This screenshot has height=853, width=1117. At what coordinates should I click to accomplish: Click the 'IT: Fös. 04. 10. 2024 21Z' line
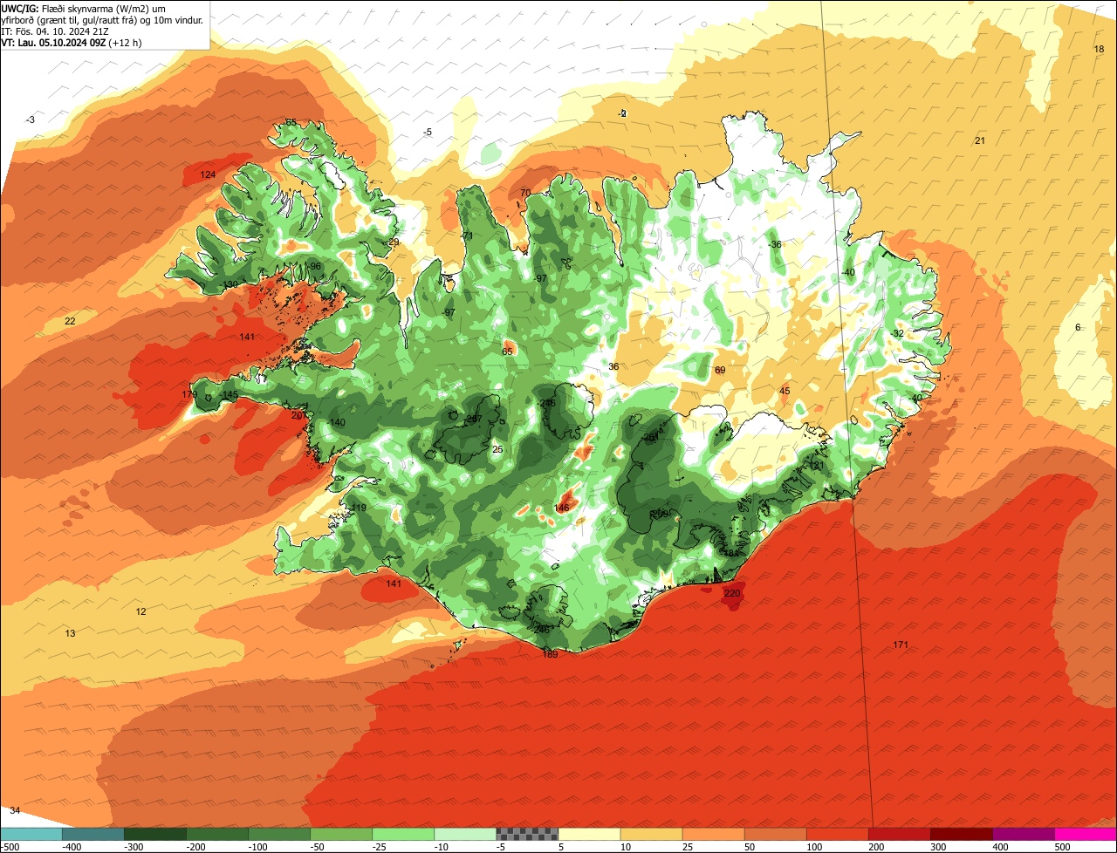[x=55, y=31]
